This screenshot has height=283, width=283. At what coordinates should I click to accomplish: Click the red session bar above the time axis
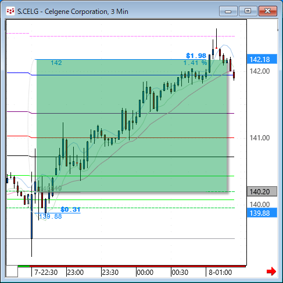[138, 266]
